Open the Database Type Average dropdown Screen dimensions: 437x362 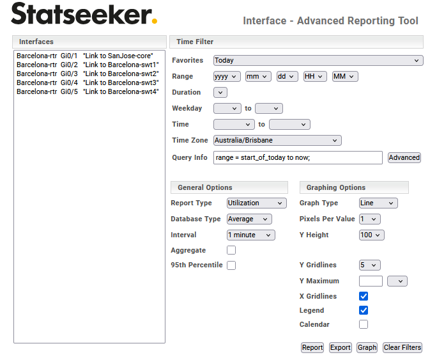(249, 219)
